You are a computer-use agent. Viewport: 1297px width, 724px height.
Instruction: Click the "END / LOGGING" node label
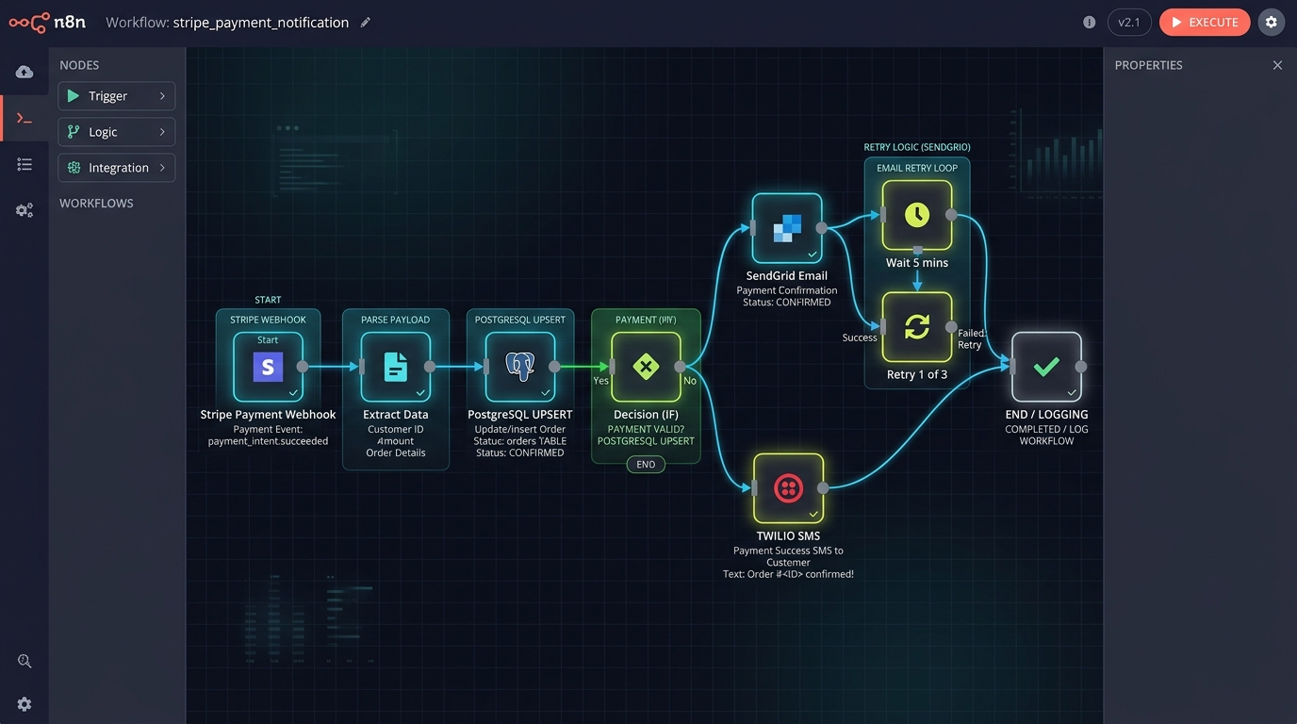tap(1046, 415)
